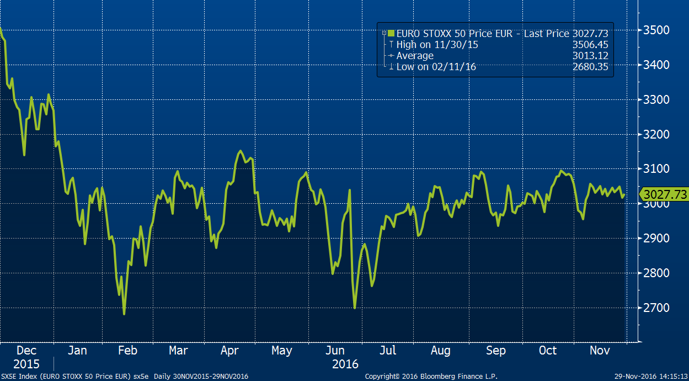The image size is (689, 381).
Task: Click the Low marker icon in legend
Action: [x=391, y=67]
